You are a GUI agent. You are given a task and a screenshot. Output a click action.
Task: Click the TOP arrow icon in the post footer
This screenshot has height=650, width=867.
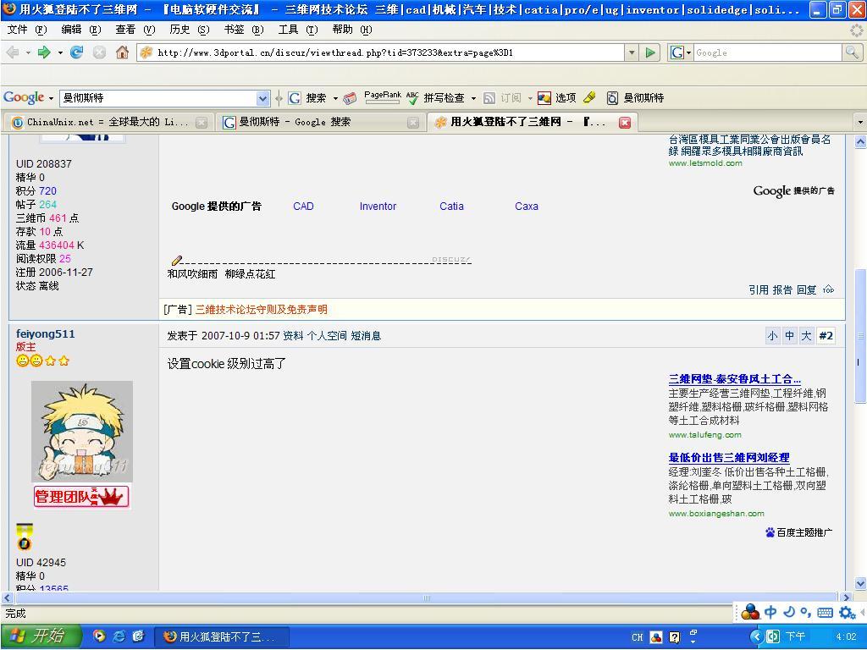(x=828, y=289)
